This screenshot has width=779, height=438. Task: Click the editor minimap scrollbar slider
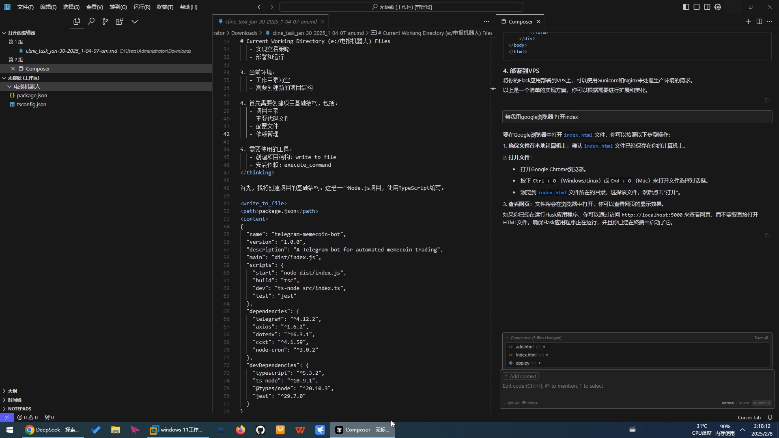pyautogui.click(x=493, y=88)
